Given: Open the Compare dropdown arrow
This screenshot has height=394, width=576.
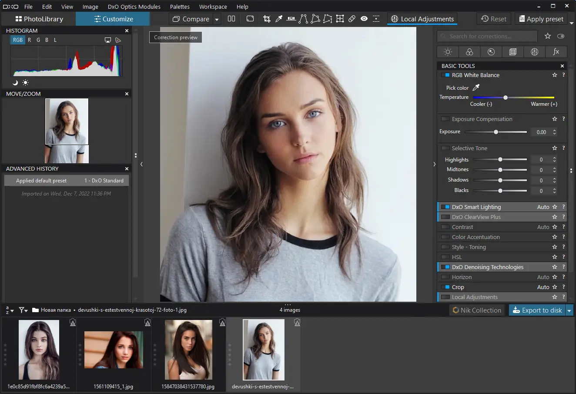Looking at the screenshot, I should [217, 19].
